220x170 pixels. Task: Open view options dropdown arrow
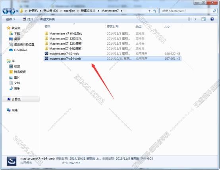click(x=195, y=19)
